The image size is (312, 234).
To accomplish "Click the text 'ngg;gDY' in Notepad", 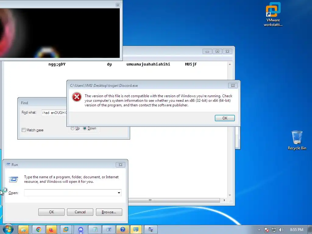I will click(x=57, y=64).
